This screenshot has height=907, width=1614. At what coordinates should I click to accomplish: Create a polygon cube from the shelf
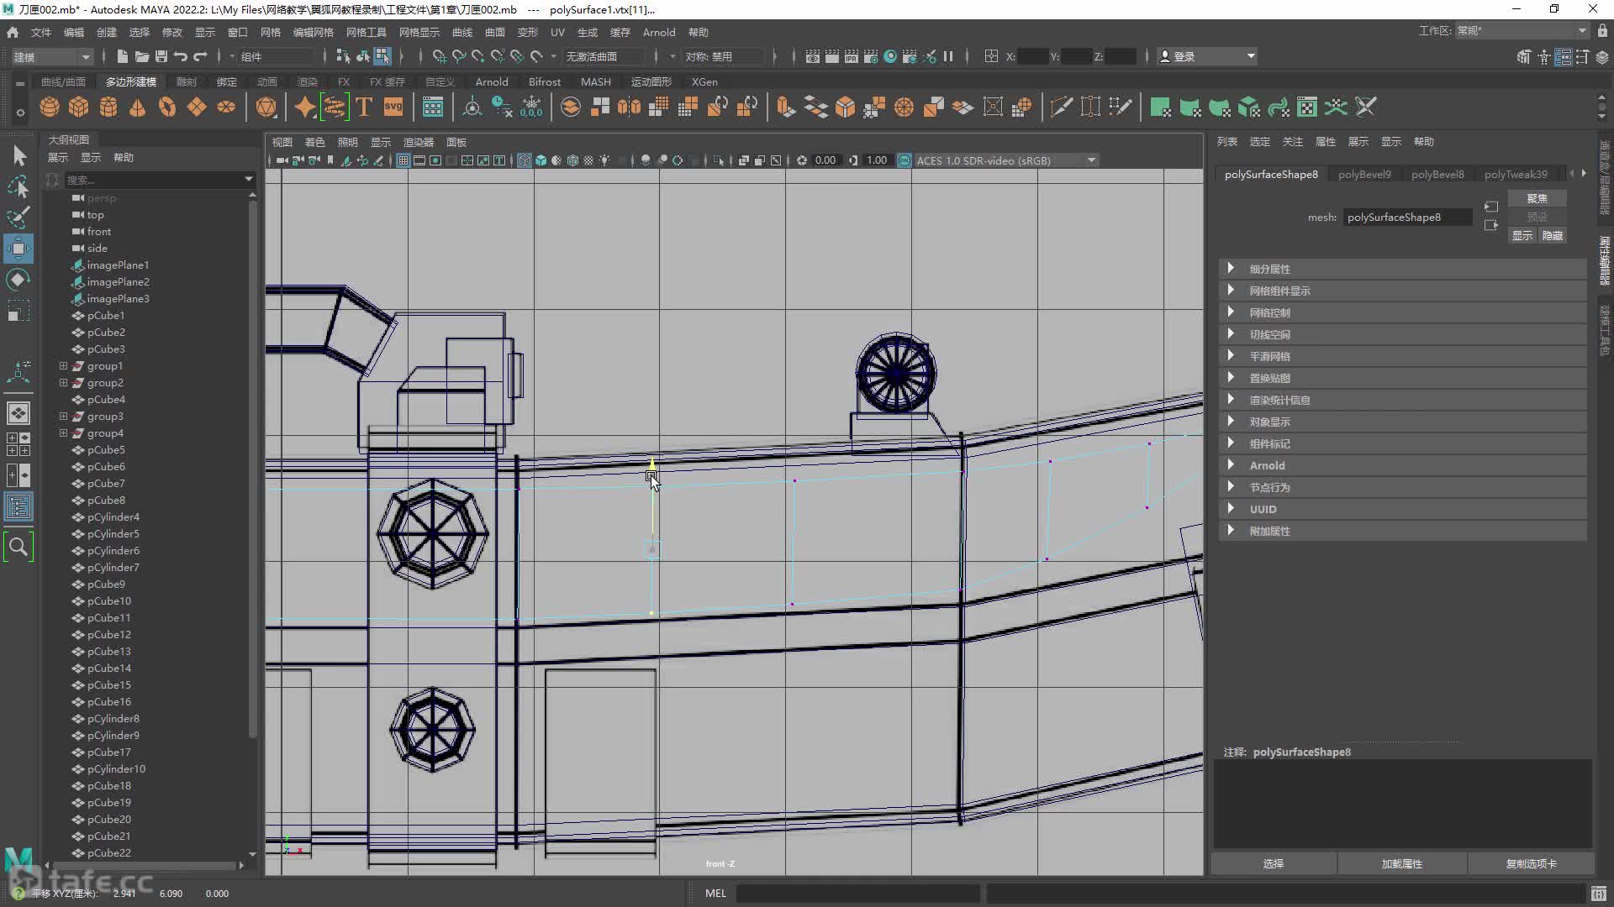[x=79, y=107]
